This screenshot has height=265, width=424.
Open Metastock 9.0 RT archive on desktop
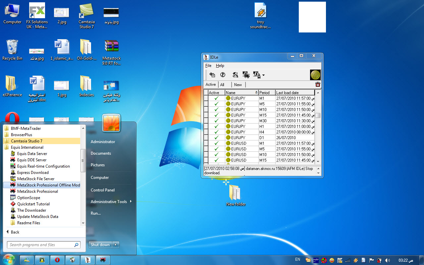pos(111,52)
